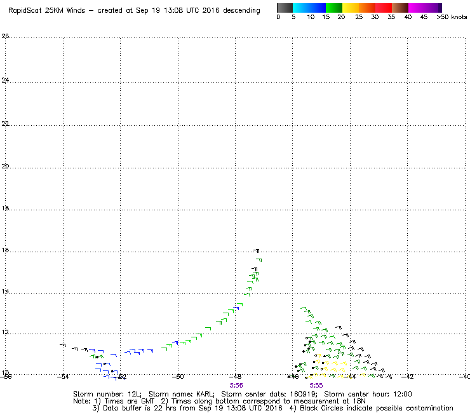Click latitude axis label '22'
Image resolution: width=470 pixels, height=413 pixels.
tap(5, 123)
